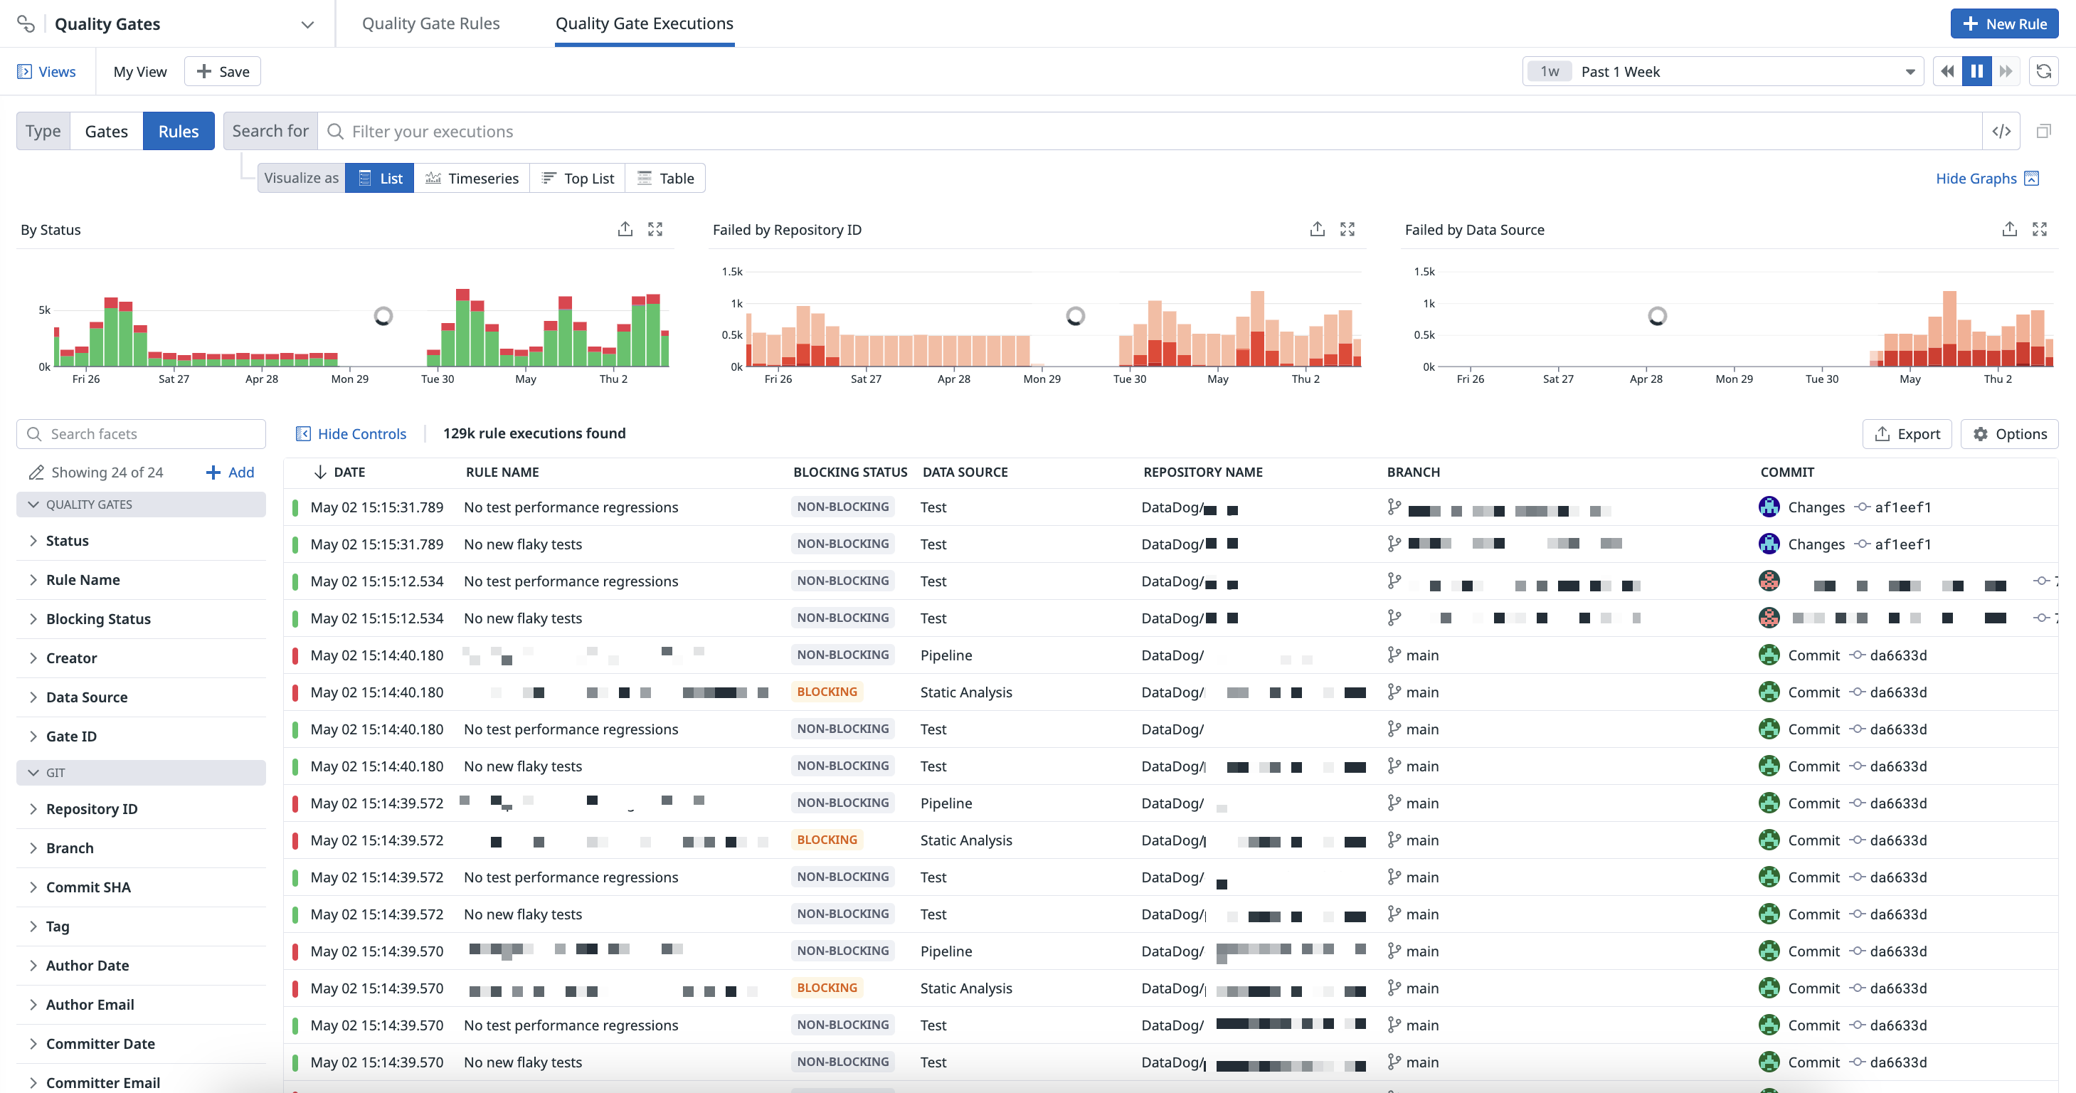The image size is (2076, 1093).
Task: Switch Type toggle to Gates
Action: click(107, 132)
